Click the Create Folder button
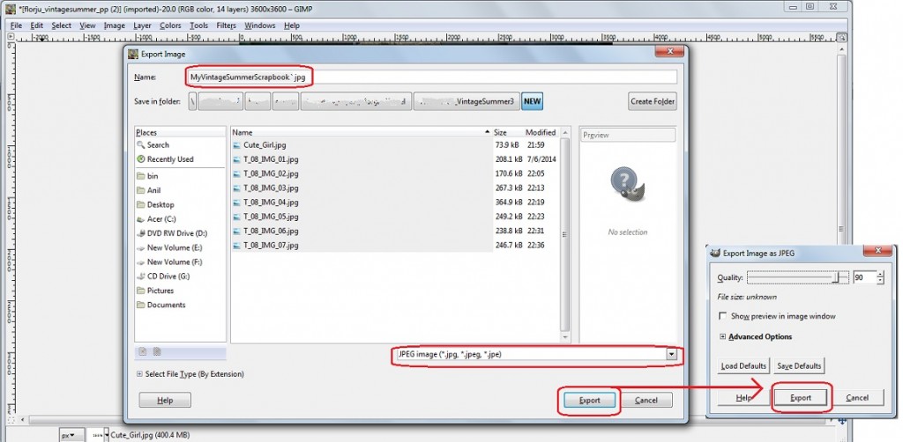 click(653, 101)
